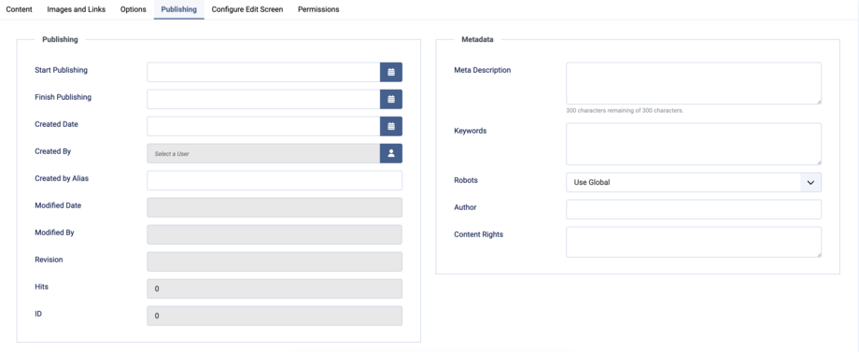Click the Robots label
Image resolution: width=859 pixels, height=352 pixels.
466,180
